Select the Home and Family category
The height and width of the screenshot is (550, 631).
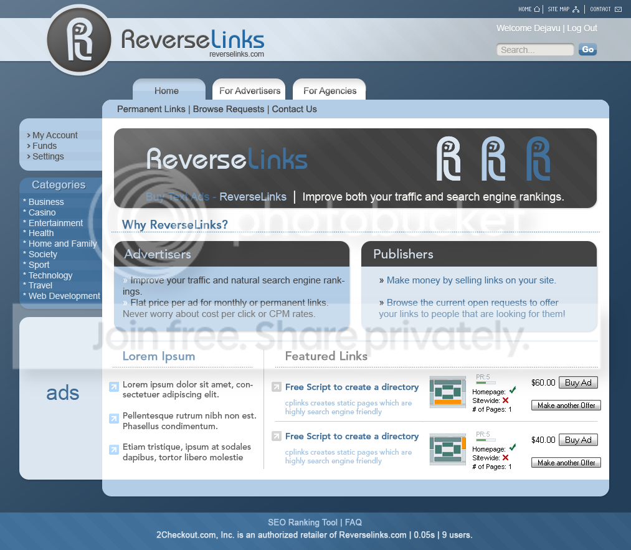click(62, 244)
